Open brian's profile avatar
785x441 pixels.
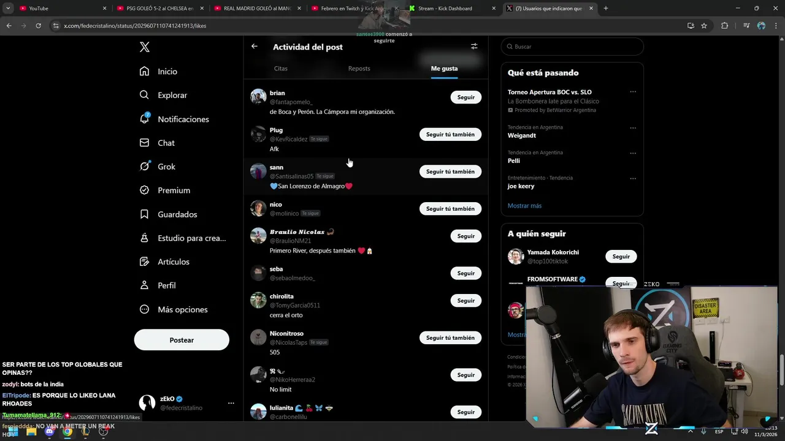coord(258,97)
